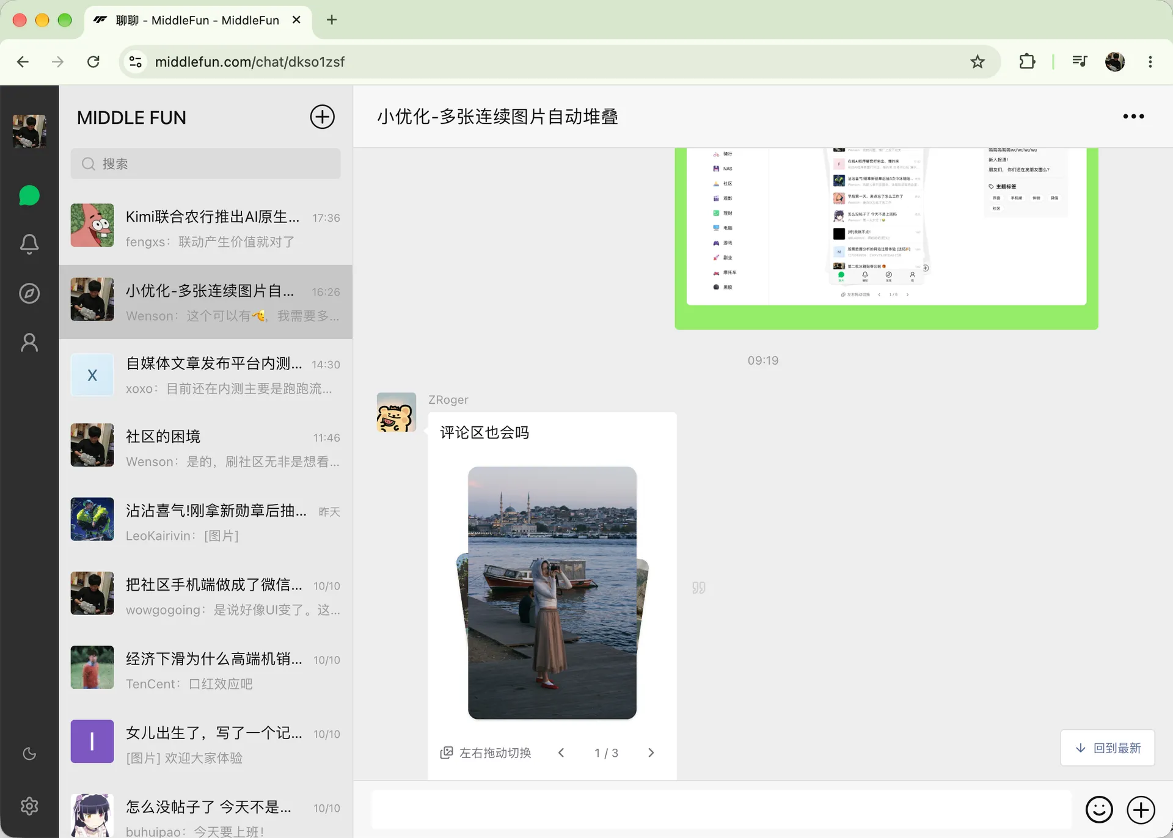The width and height of the screenshot is (1173, 838).
Task: Open chat 把社区手机端做成了微信
Action: (x=205, y=596)
